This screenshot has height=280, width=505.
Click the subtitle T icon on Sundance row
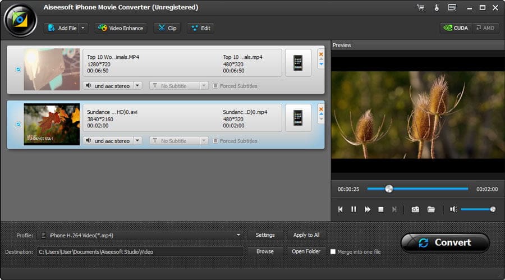point(155,141)
